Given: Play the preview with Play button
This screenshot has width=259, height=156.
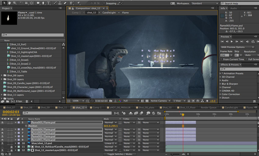Looking at the screenshot, I should pos(232,42).
